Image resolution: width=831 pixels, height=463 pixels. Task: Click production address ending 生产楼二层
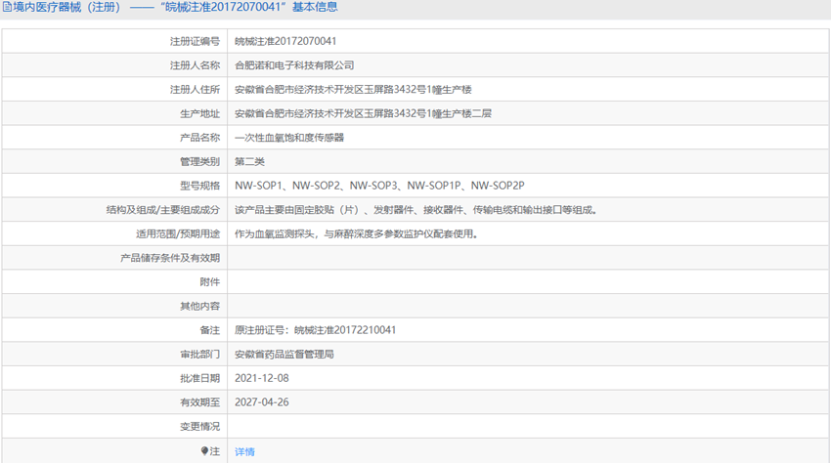pos(363,113)
